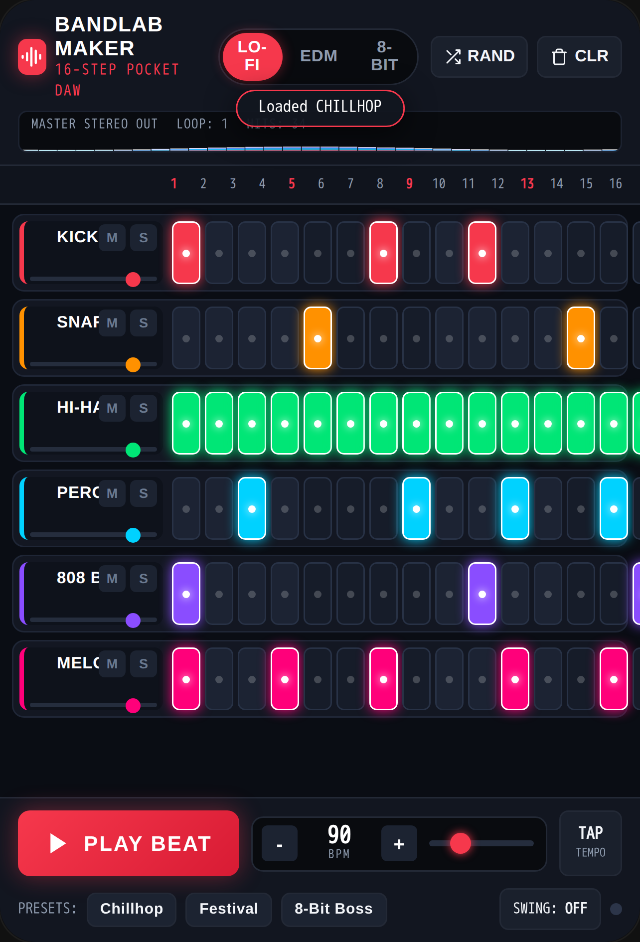The height and width of the screenshot is (942, 640).
Task: Enable MELODY step 2 pad
Action: click(x=219, y=679)
